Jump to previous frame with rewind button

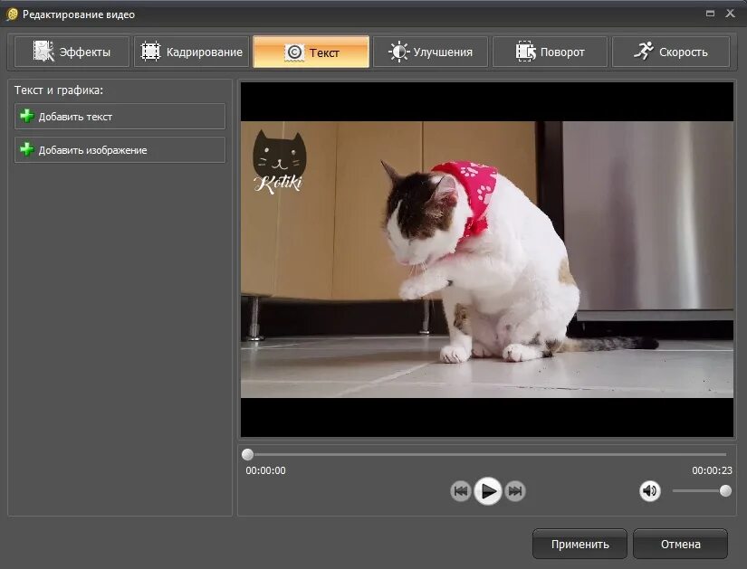tap(461, 491)
